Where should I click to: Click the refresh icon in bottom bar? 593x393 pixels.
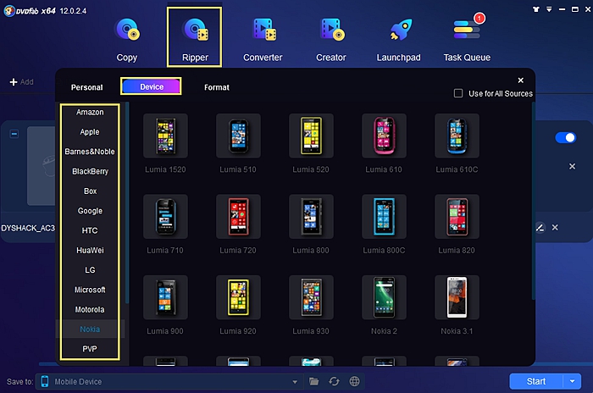click(x=335, y=382)
